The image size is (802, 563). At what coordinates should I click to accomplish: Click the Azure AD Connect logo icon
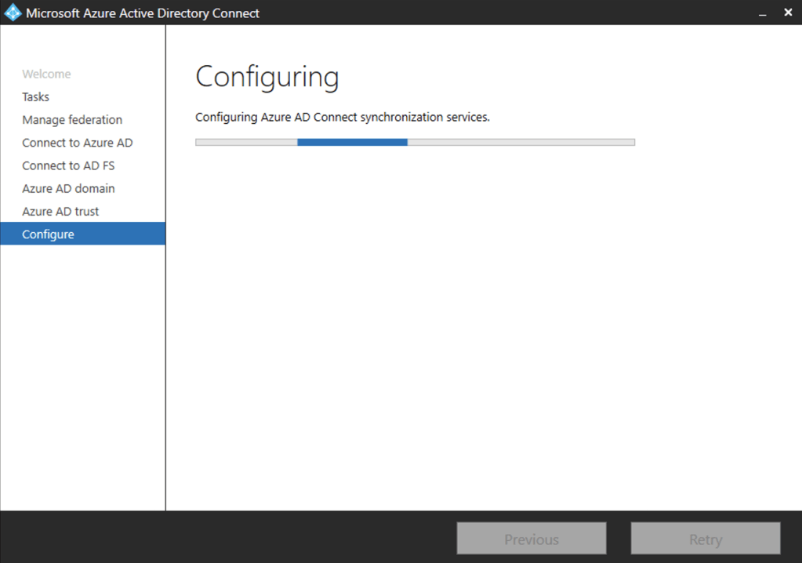(13, 13)
